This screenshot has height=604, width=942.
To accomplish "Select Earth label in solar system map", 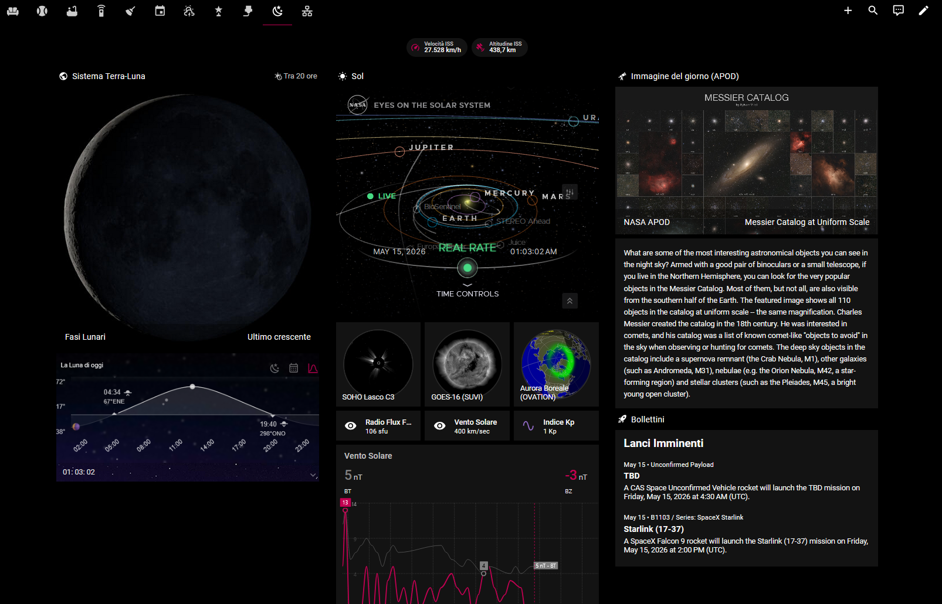I will point(459,218).
